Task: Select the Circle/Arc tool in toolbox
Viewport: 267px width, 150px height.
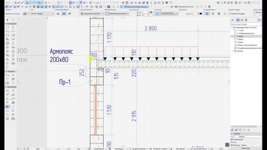Action: pos(8,111)
